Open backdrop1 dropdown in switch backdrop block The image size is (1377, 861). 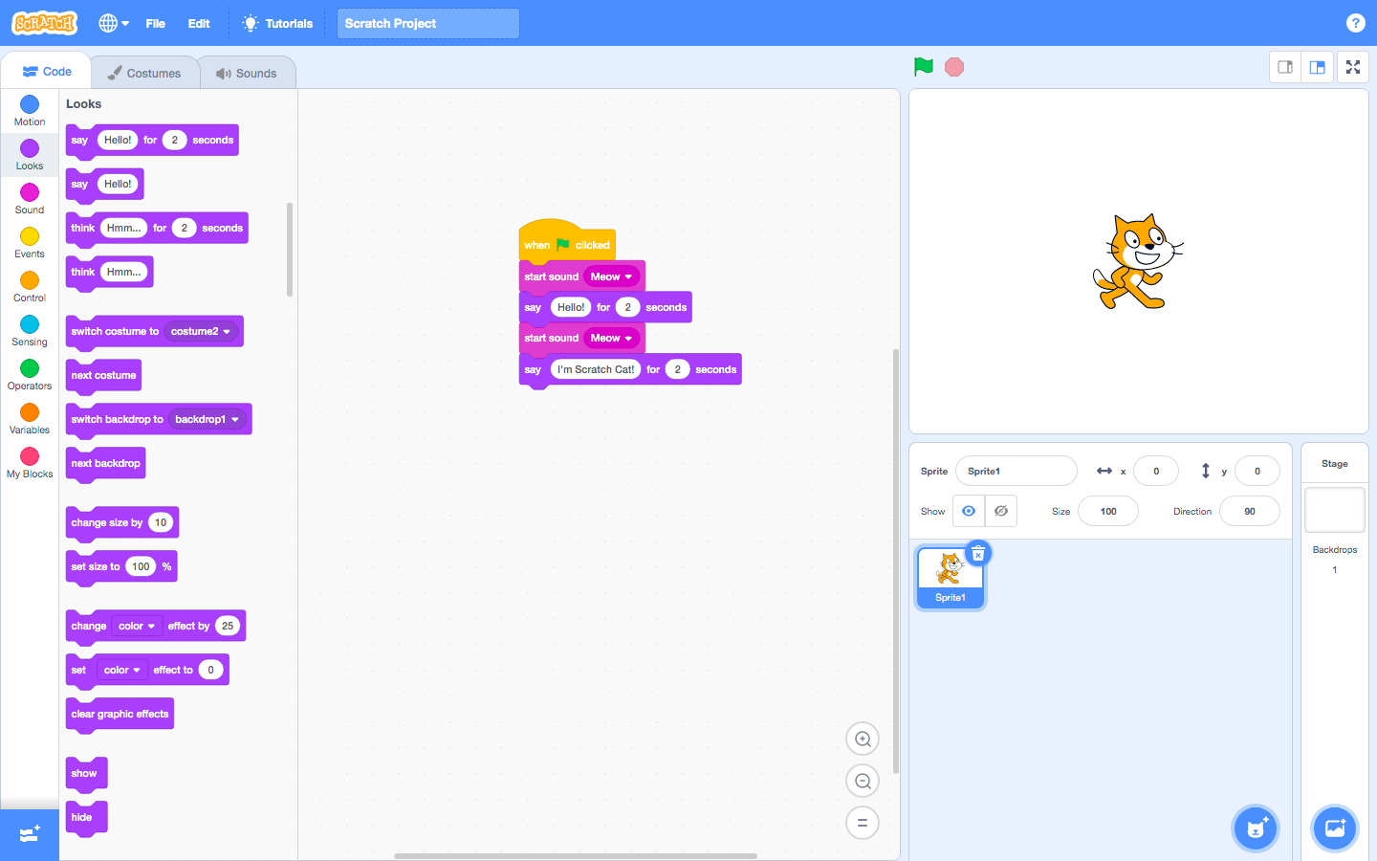pyautogui.click(x=207, y=419)
